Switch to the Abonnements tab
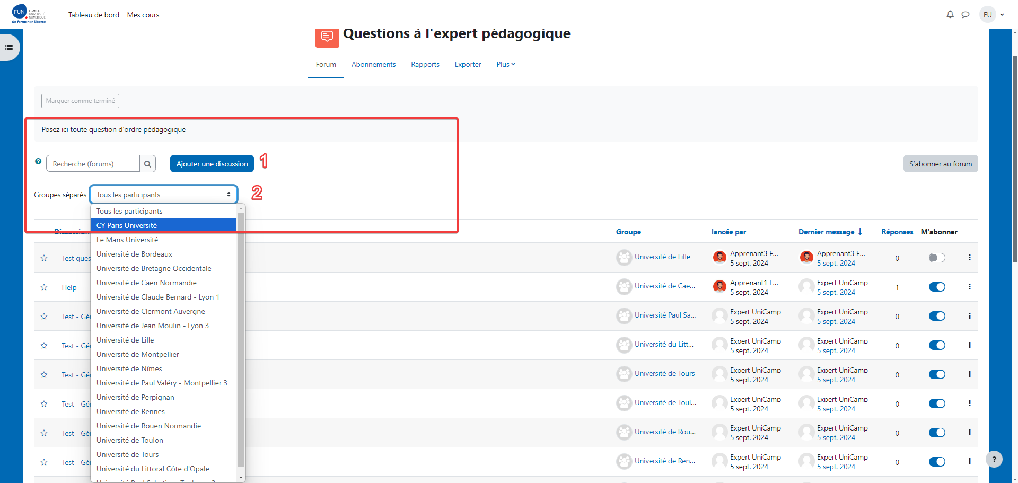The image size is (1018, 483). (x=373, y=64)
